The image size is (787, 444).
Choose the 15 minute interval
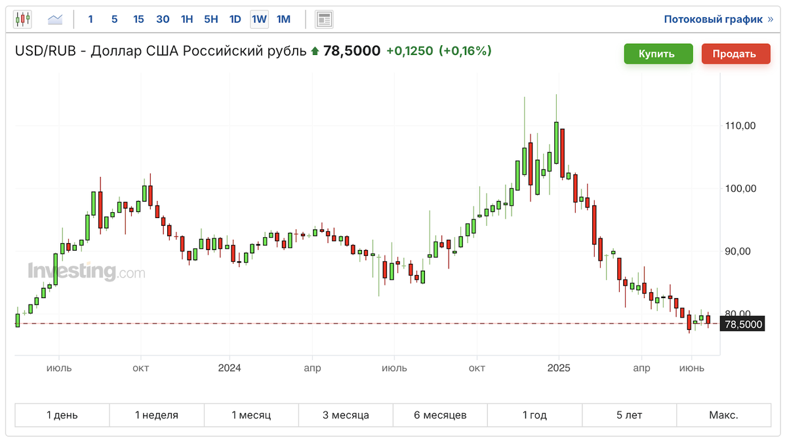[138, 20]
